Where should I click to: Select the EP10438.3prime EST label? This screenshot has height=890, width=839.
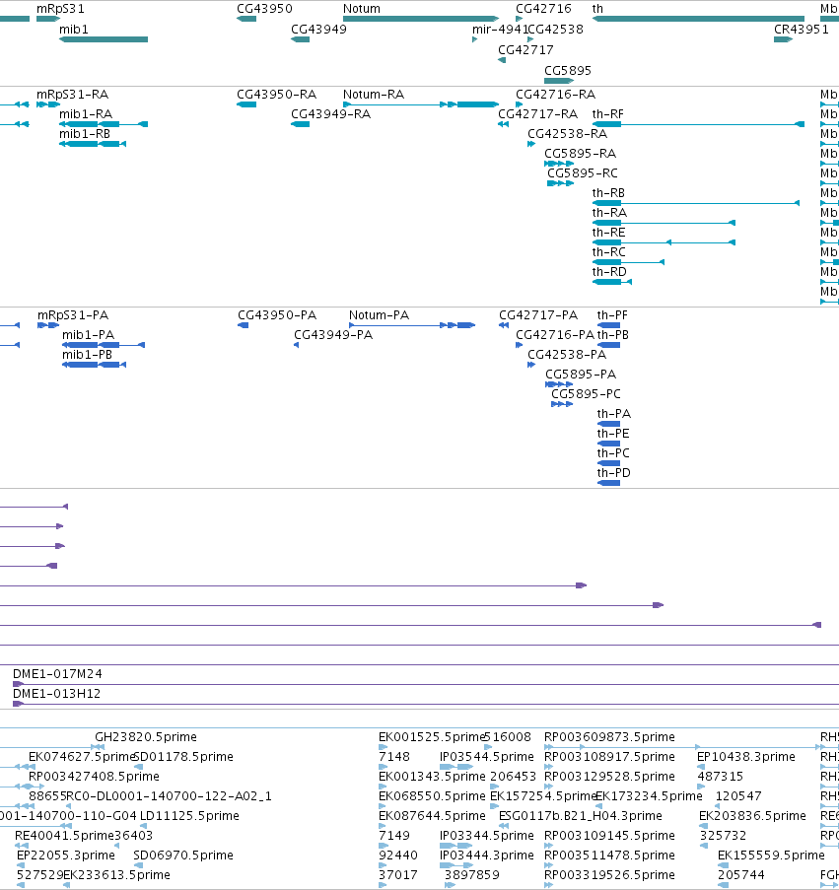(x=746, y=757)
